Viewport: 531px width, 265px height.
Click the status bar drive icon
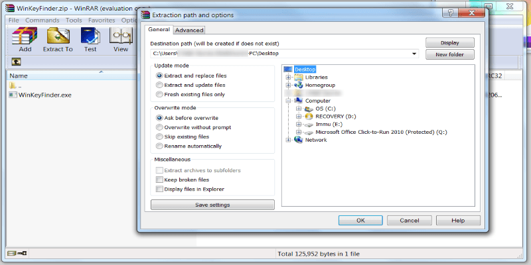point(11,253)
